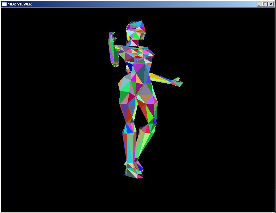The image size is (276, 213).
Task: Click the MD2 VIEWER title text
Action: (20, 4)
